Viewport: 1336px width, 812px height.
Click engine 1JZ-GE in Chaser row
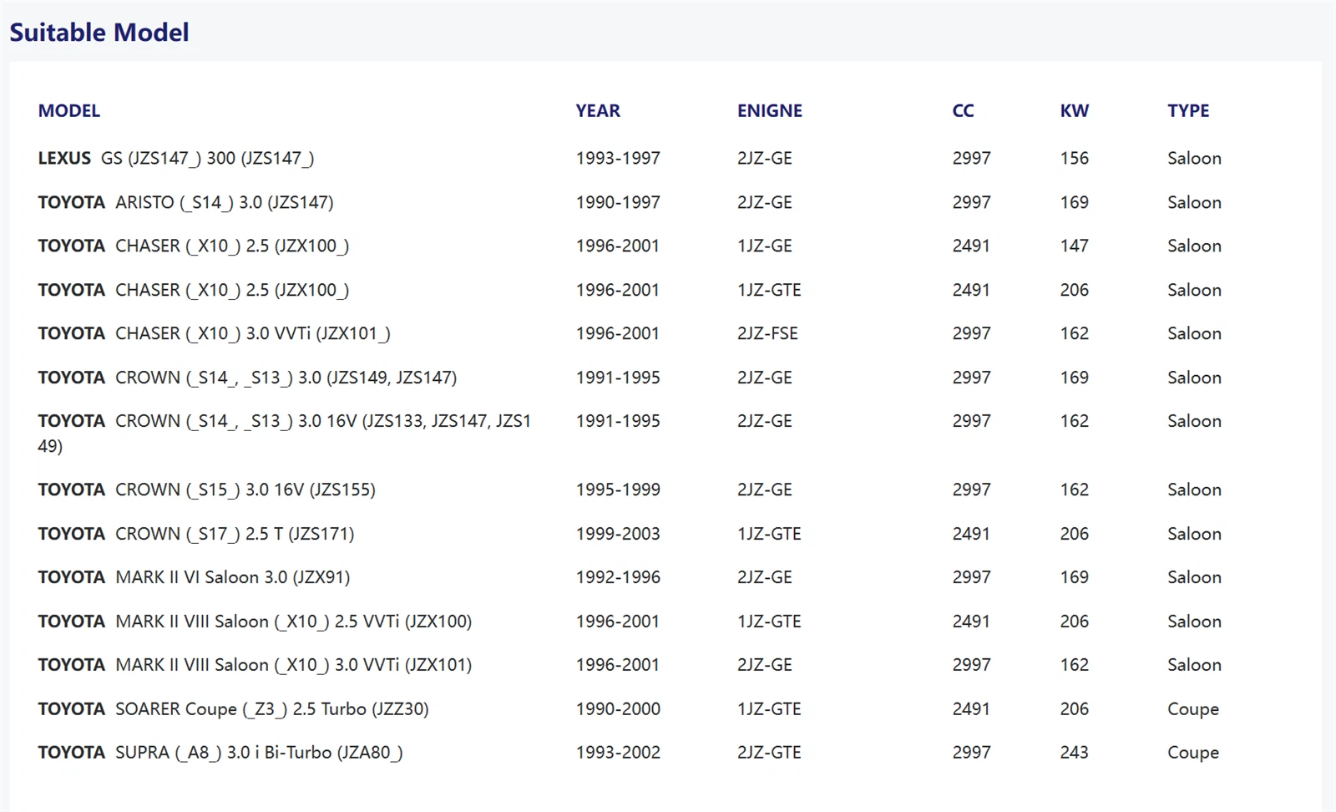tap(765, 246)
